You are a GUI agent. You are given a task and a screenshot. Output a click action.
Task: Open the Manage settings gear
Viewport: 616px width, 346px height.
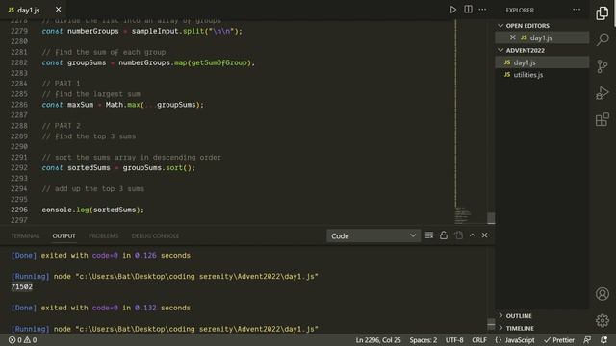coord(603,320)
